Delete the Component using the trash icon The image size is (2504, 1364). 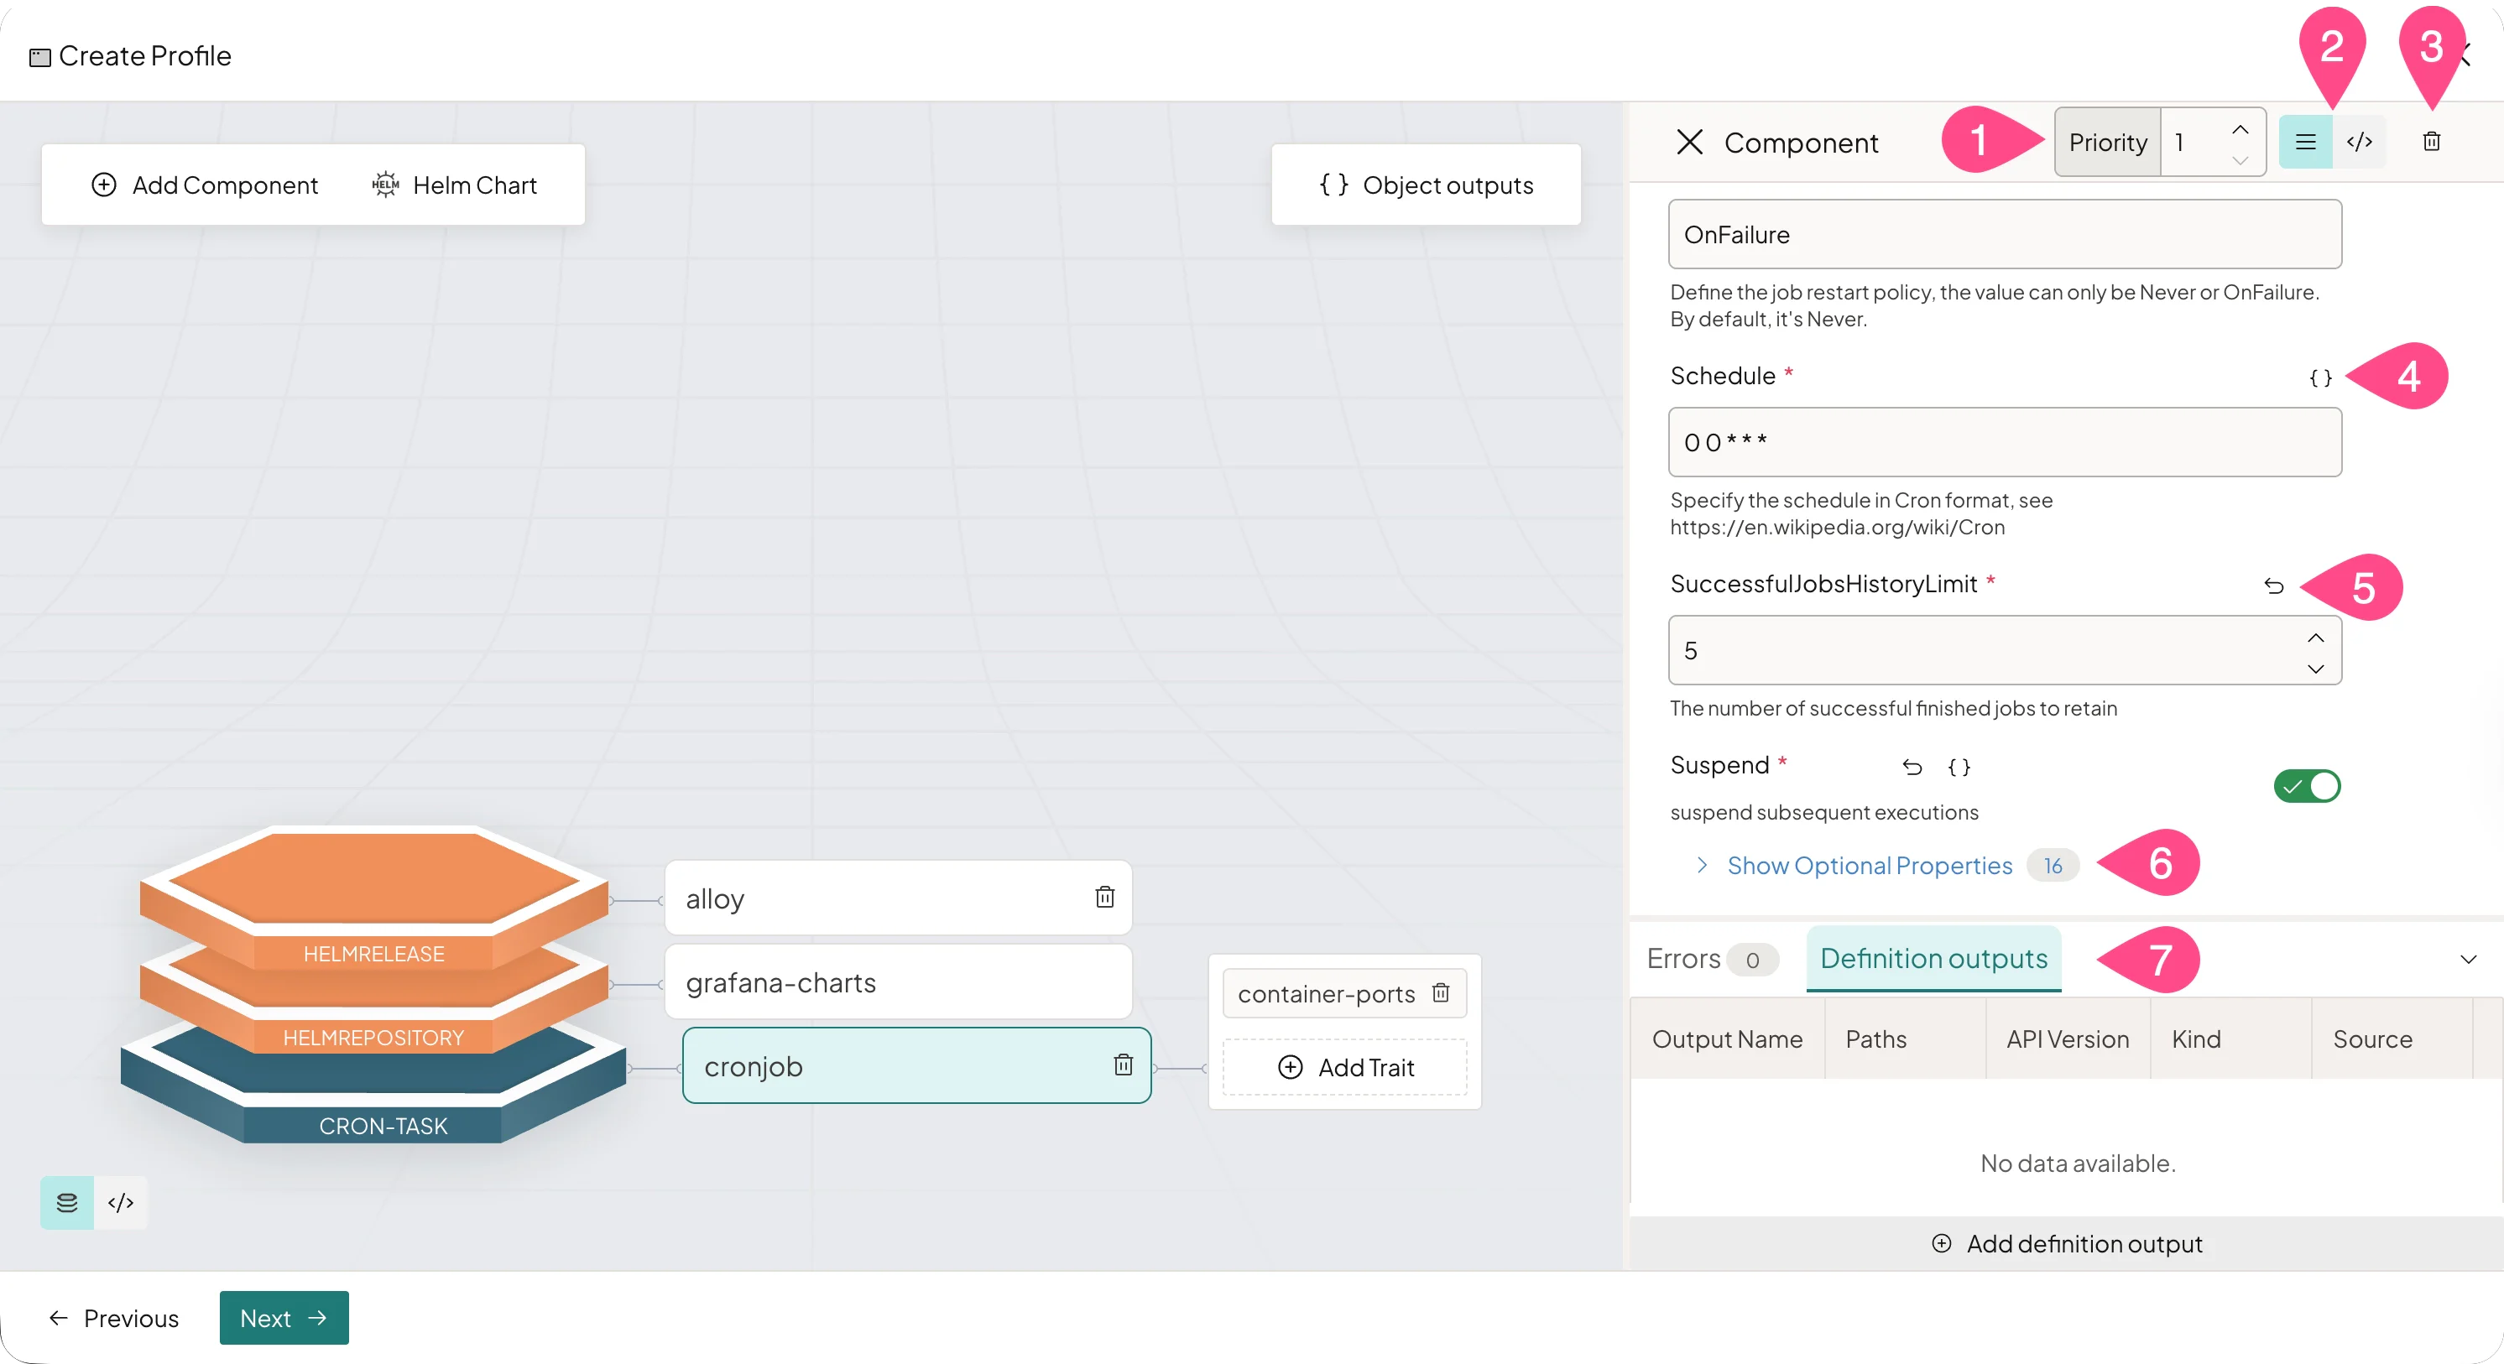(x=2431, y=142)
